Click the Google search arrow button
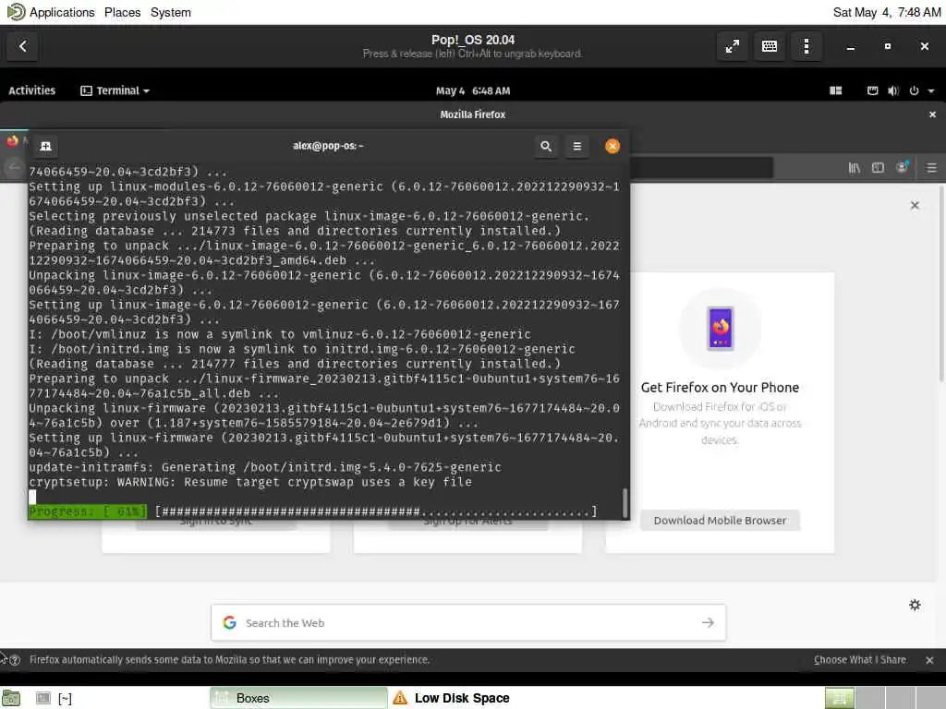 [x=708, y=623]
